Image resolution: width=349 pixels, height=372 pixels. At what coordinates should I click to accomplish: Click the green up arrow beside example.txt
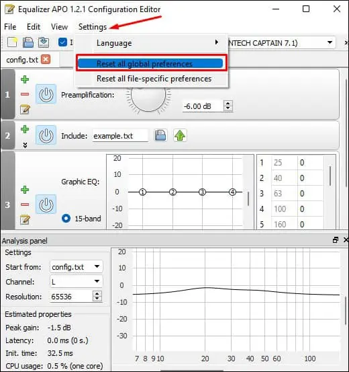[x=180, y=136]
